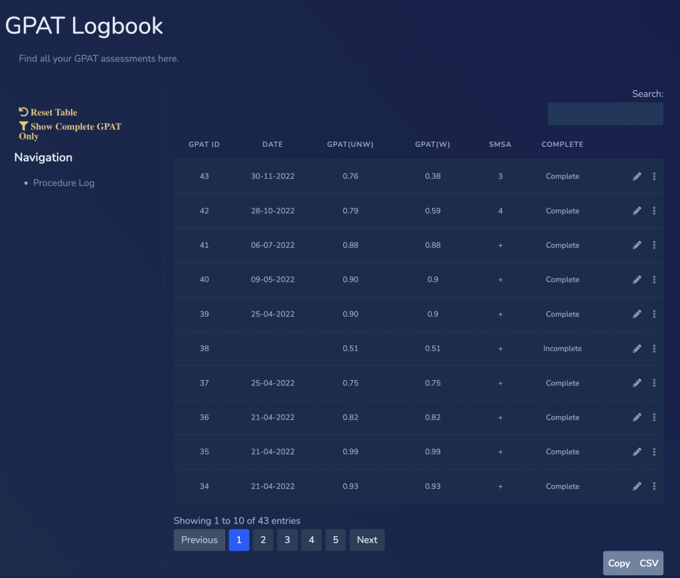Click the funnel filter icon
This screenshot has width=680, height=578.
coord(23,126)
